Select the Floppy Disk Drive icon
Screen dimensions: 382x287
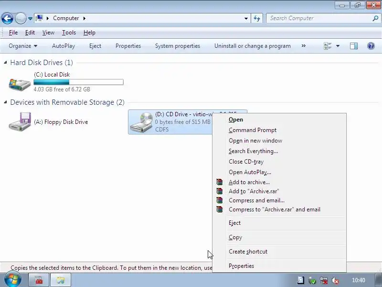coord(20,121)
